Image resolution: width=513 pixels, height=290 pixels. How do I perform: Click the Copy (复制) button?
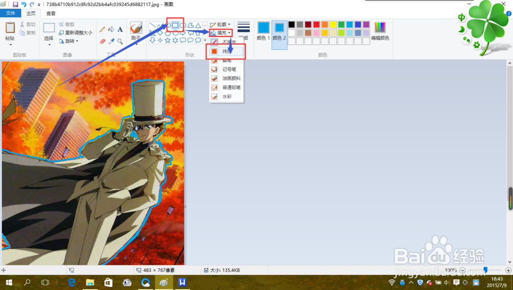pos(28,33)
